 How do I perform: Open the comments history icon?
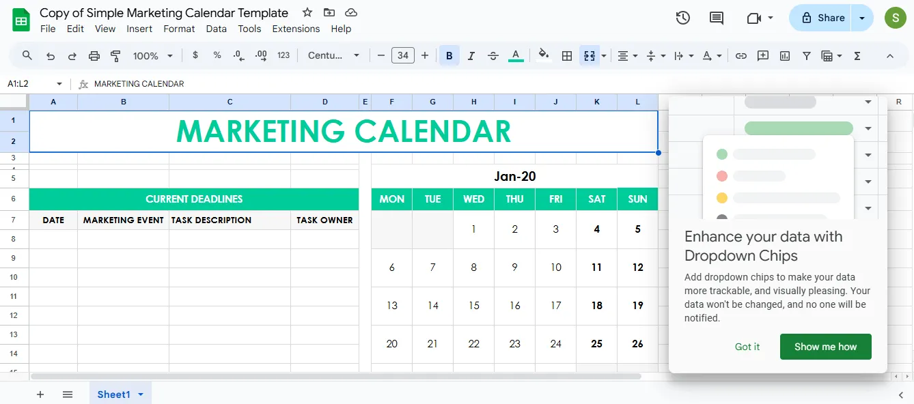pos(717,18)
